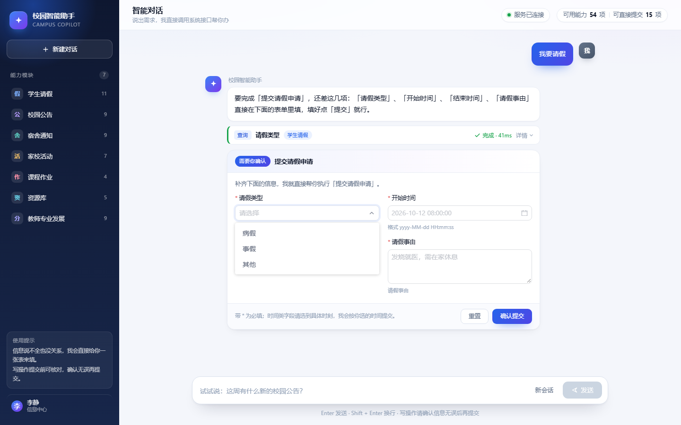The height and width of the screenshot is (425, 681).
Task: Click the 新会话 link
Action: 544,390
